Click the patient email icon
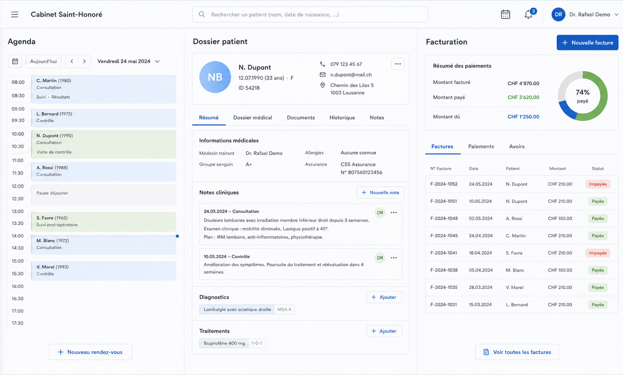The height and width of the screenshot is (375, 623). click(x=322, y=75)
